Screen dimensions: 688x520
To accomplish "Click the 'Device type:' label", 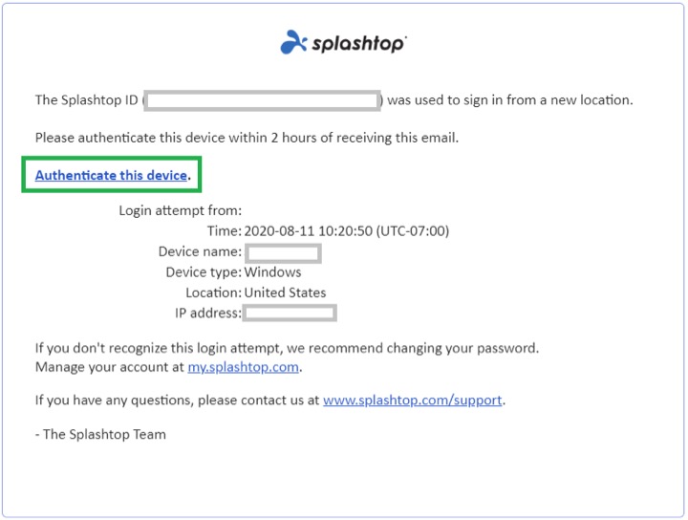I will point(204,272).
